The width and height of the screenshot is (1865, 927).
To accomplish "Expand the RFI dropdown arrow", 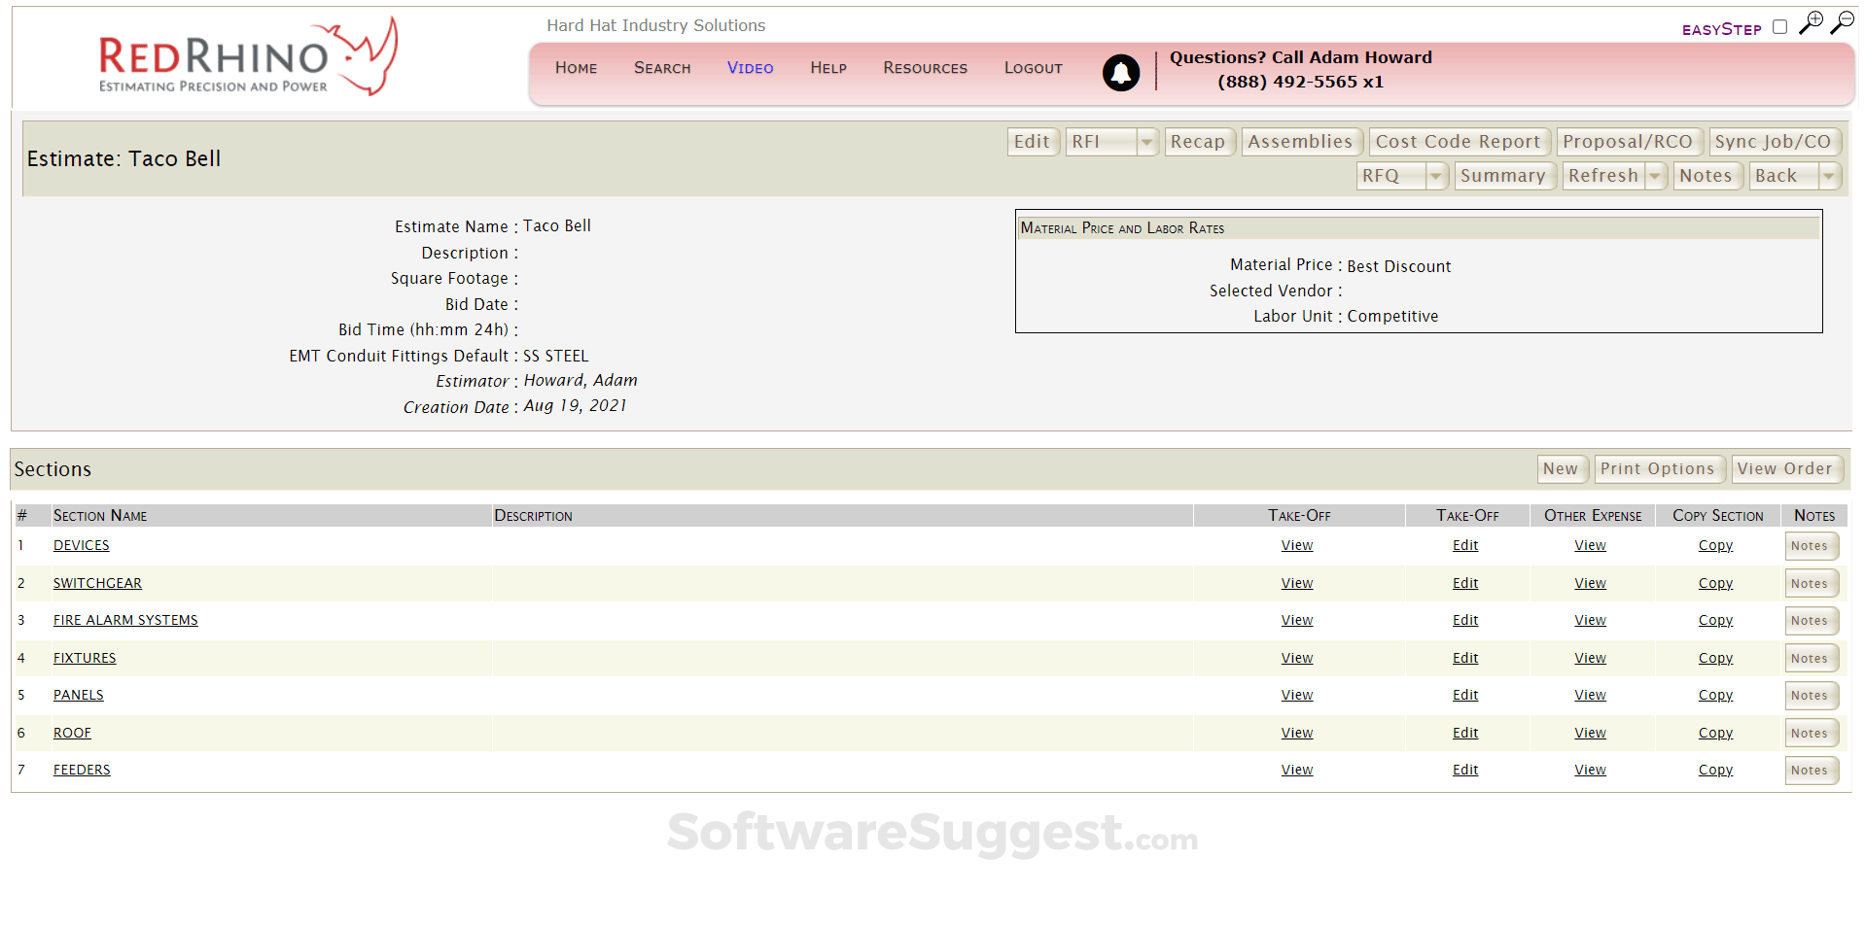I will tap(1146, 142).
